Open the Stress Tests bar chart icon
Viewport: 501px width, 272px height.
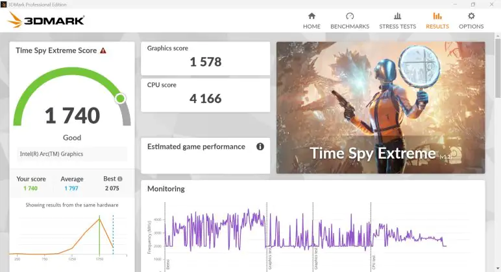coord(397,16)
